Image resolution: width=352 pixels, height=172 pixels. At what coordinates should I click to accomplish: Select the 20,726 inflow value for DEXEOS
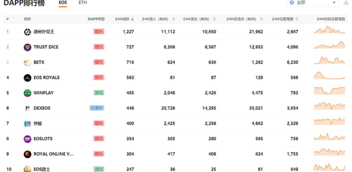pyautogui.click(x=168, y=108)
